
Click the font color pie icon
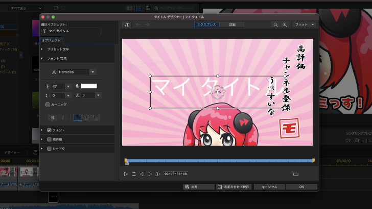tap(77, 86)
